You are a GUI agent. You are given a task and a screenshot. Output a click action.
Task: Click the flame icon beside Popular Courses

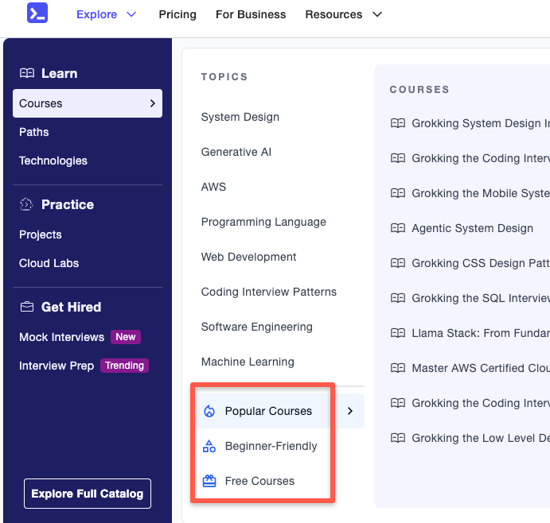pyautogui.click(x=209, y=411)
